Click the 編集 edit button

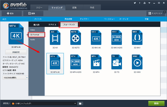[33, 13]
